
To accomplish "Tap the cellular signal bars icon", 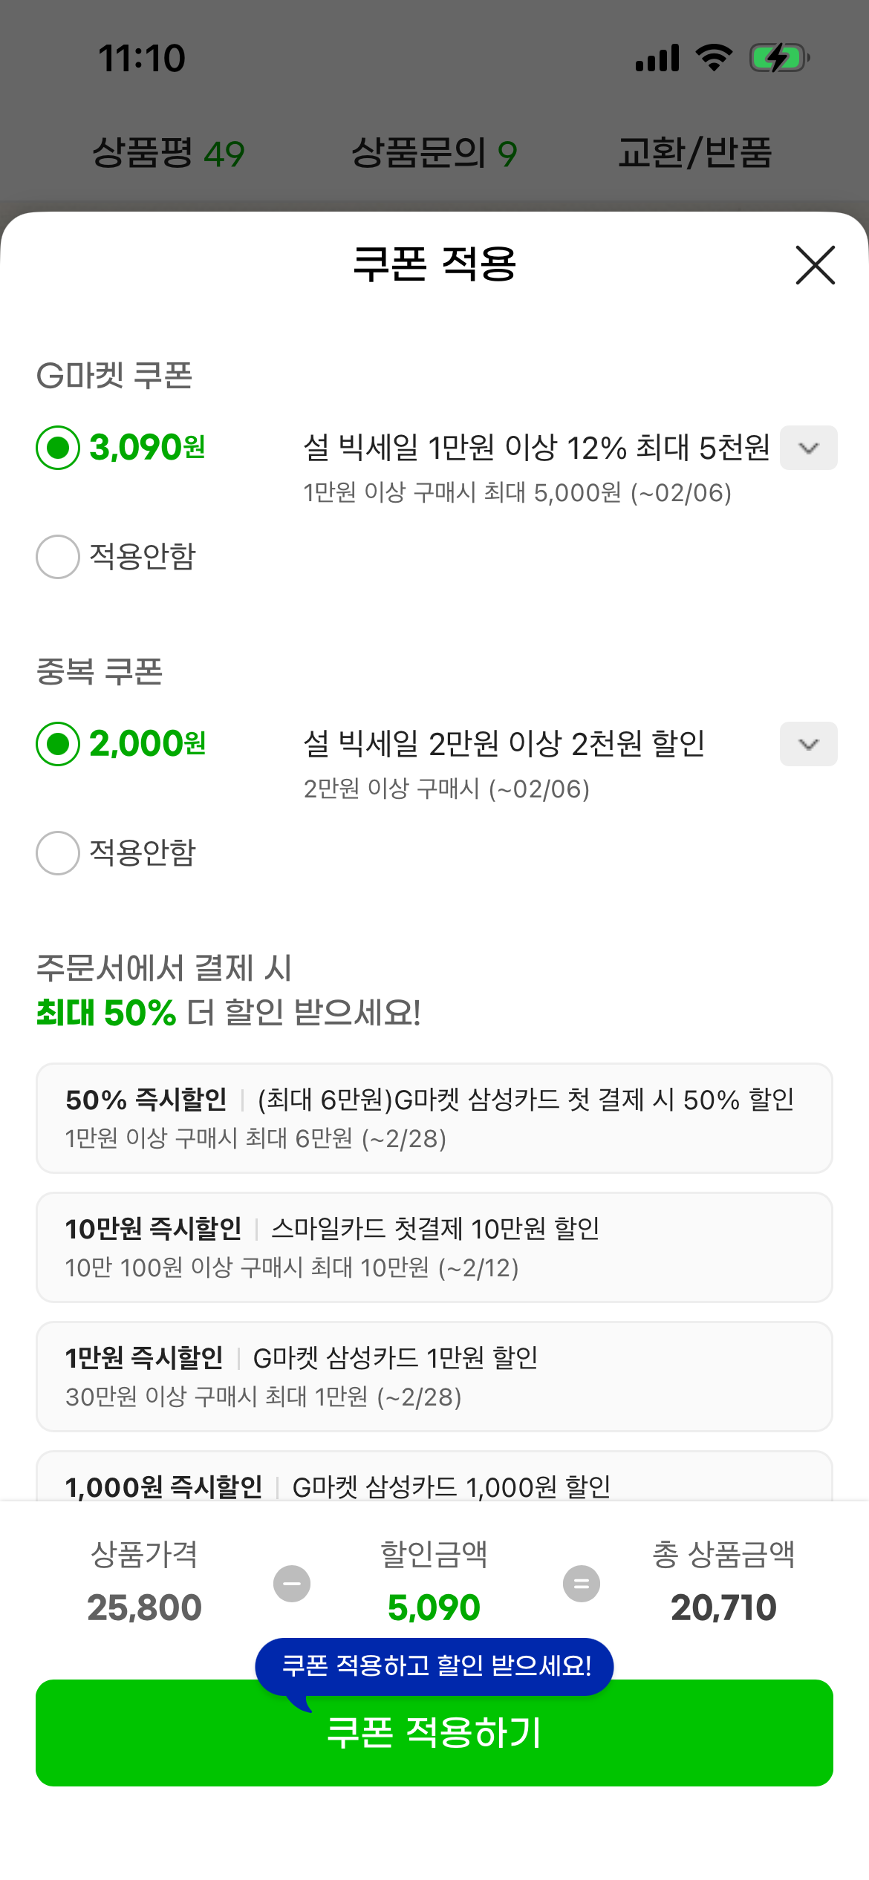I will click(657, 58).
